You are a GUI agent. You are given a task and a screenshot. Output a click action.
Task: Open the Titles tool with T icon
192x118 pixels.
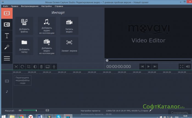coord(7,36)
